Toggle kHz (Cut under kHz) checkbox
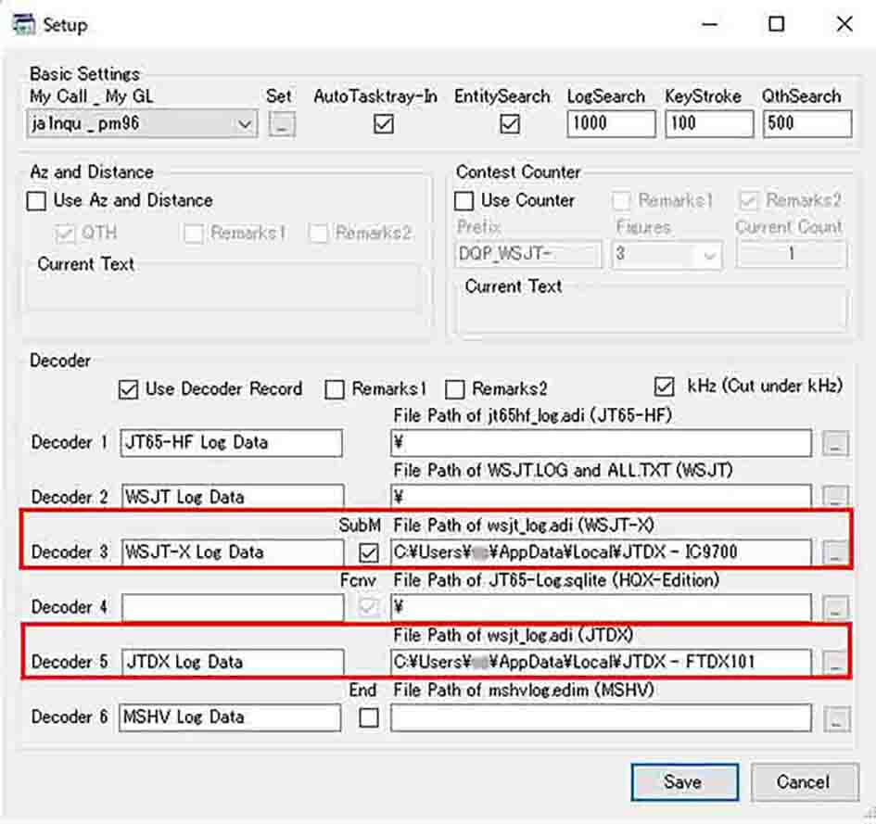The width and height of the screenshot is (876, 824). pyautogui.click(x=664, y=387)
